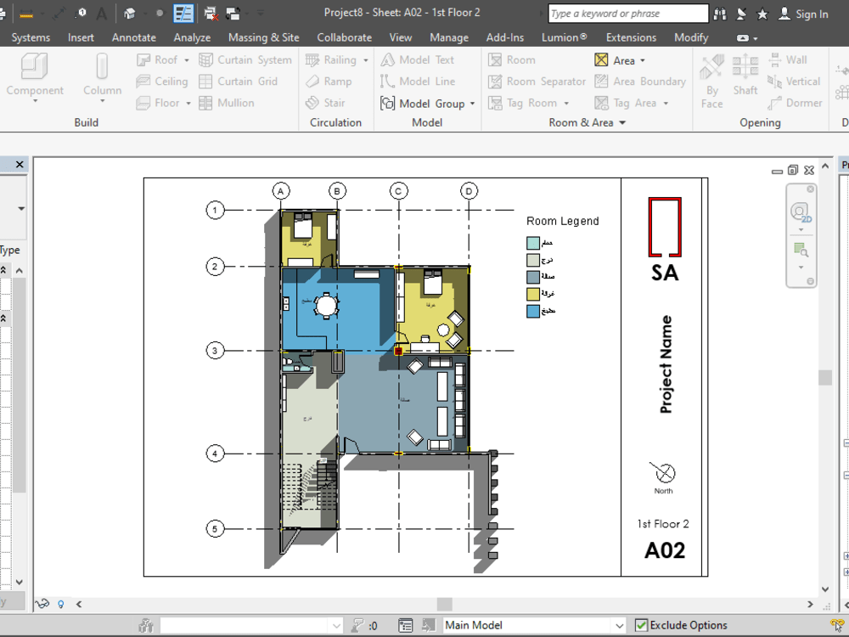
Task: Select the Room tool
Action: (512, 60)
